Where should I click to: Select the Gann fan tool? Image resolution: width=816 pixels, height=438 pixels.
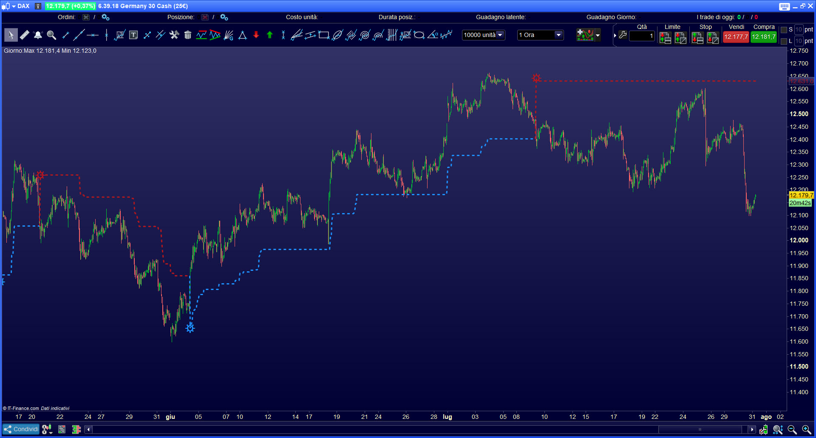(x=229, y=35)
